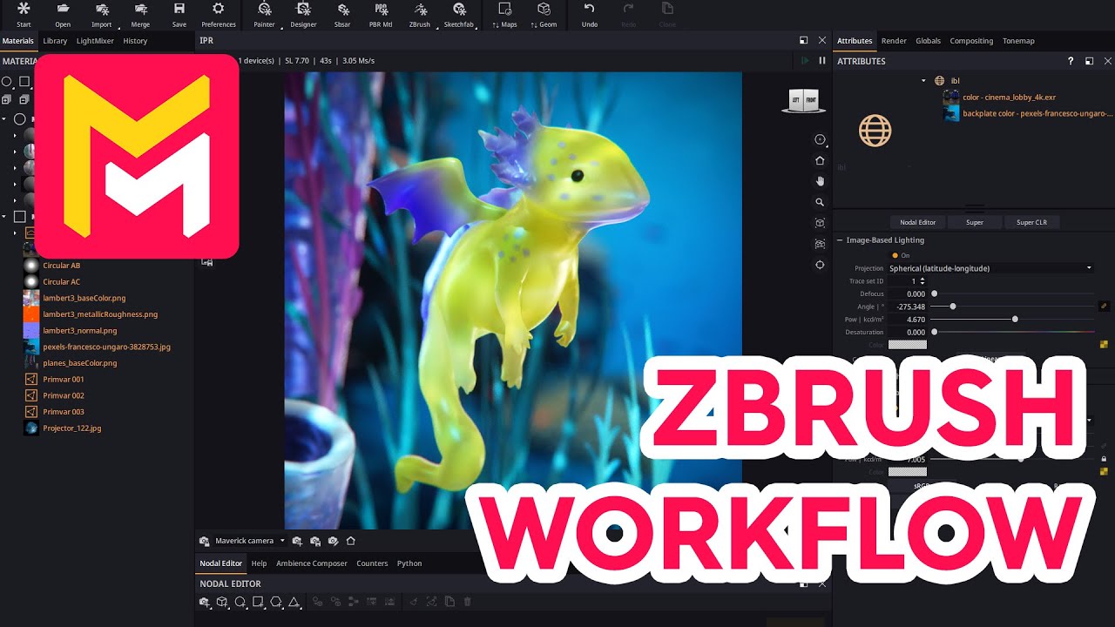Click the Super button
This screenshot has height=627, width=1115.
(x=975, y=222)
